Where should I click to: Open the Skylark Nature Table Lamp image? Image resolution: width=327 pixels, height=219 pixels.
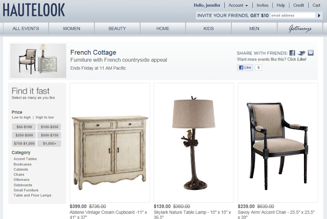[194, 142]
